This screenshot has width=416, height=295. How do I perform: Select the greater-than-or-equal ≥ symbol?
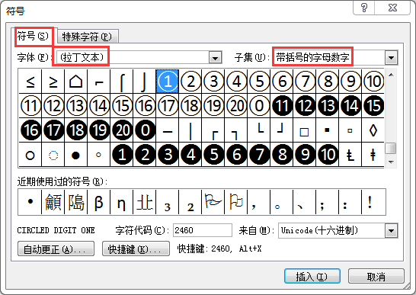(53, 82)
